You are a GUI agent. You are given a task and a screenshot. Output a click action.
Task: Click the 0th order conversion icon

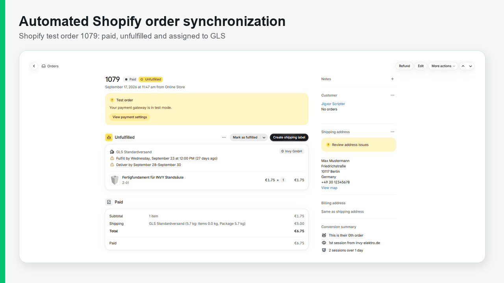(x=324, y=235)
